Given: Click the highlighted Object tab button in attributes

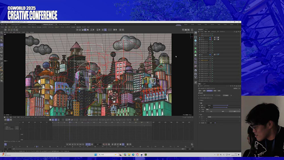Looking at the screenshot, I should (209, 91).
